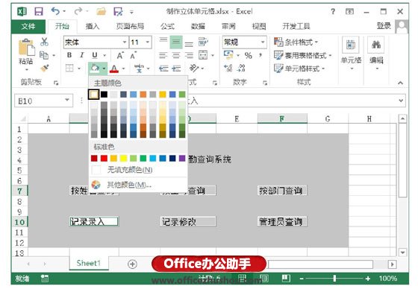Screen dimensions: 418x292
Task: Apply comma style number format
Action: (x=261, y=55)
